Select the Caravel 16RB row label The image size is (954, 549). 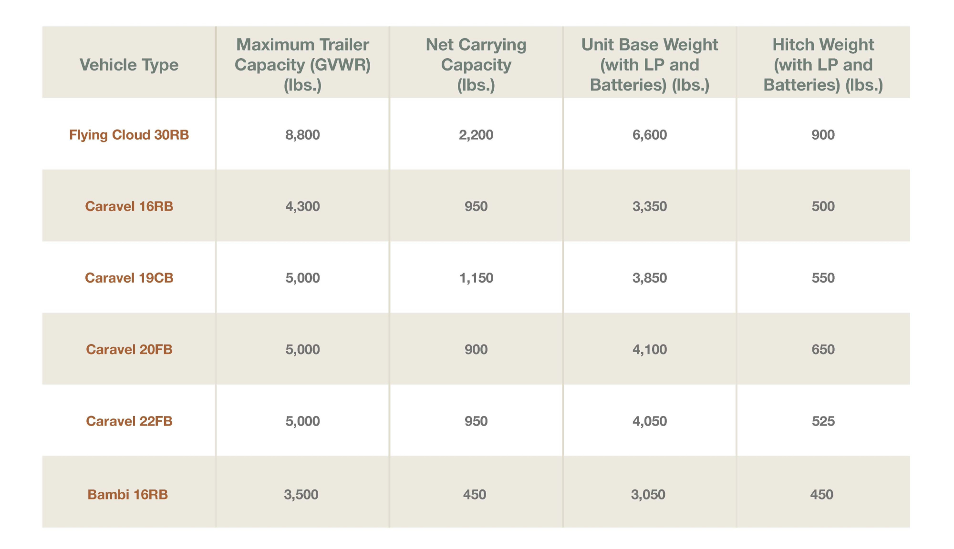click(129, 206)
